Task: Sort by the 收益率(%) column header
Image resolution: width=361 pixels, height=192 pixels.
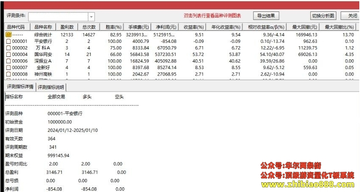Action: click(193, 27)
